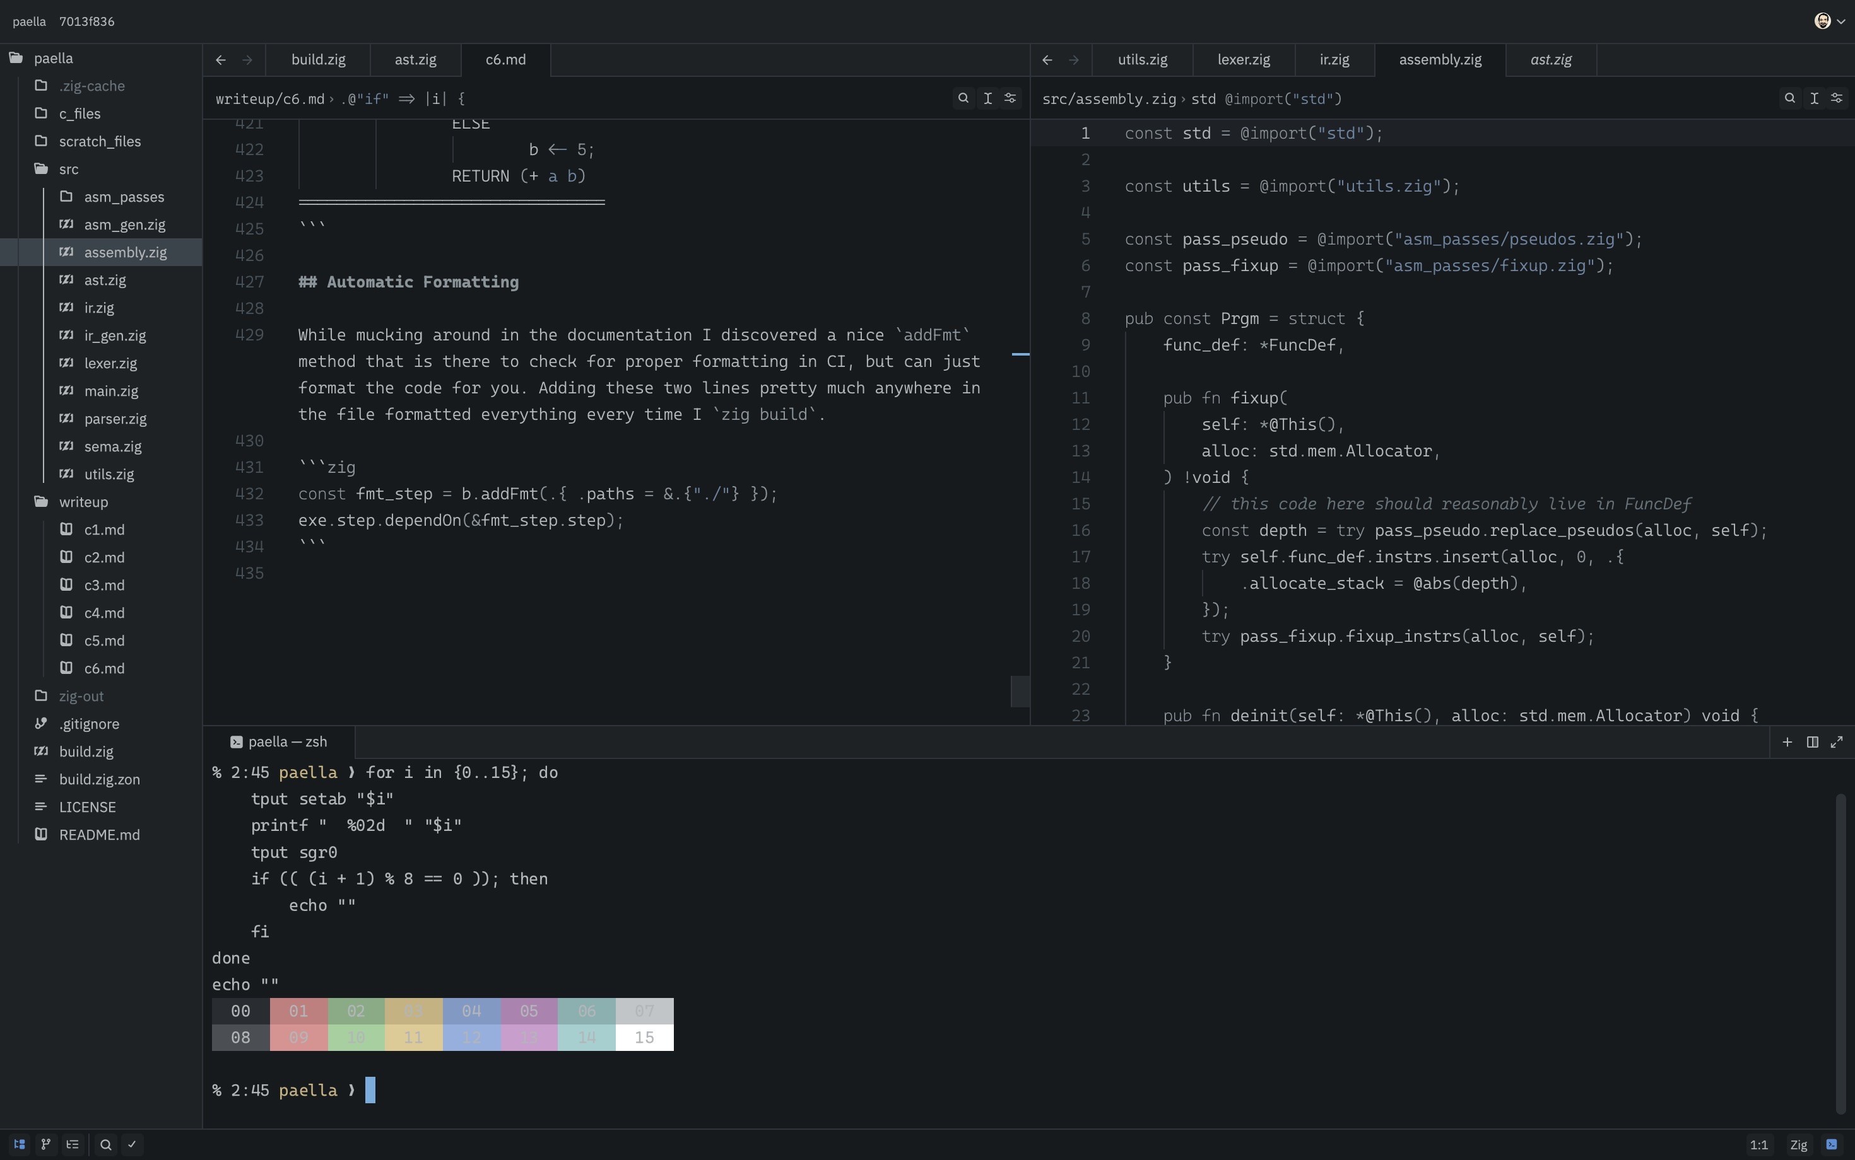The image size is (1855, 1160).
Task: Click the 1:1 cursor position button
Action: pyautogui.click(x=1758, y=1144)
